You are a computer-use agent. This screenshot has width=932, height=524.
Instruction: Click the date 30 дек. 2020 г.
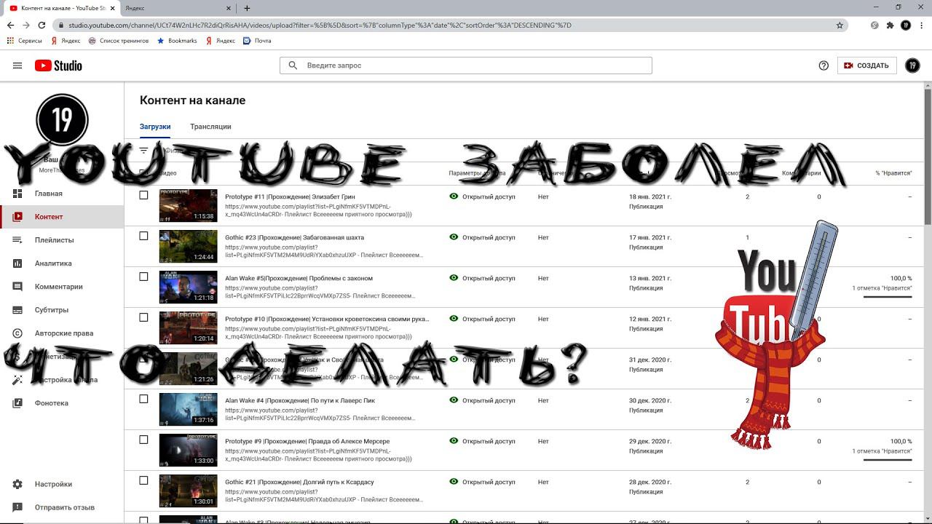coord(650,400)
